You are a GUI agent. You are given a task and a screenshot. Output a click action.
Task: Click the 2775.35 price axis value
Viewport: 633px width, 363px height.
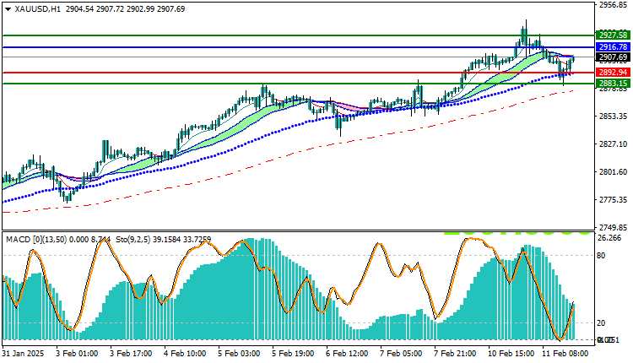pyautogui.click(x=614, y=200)
